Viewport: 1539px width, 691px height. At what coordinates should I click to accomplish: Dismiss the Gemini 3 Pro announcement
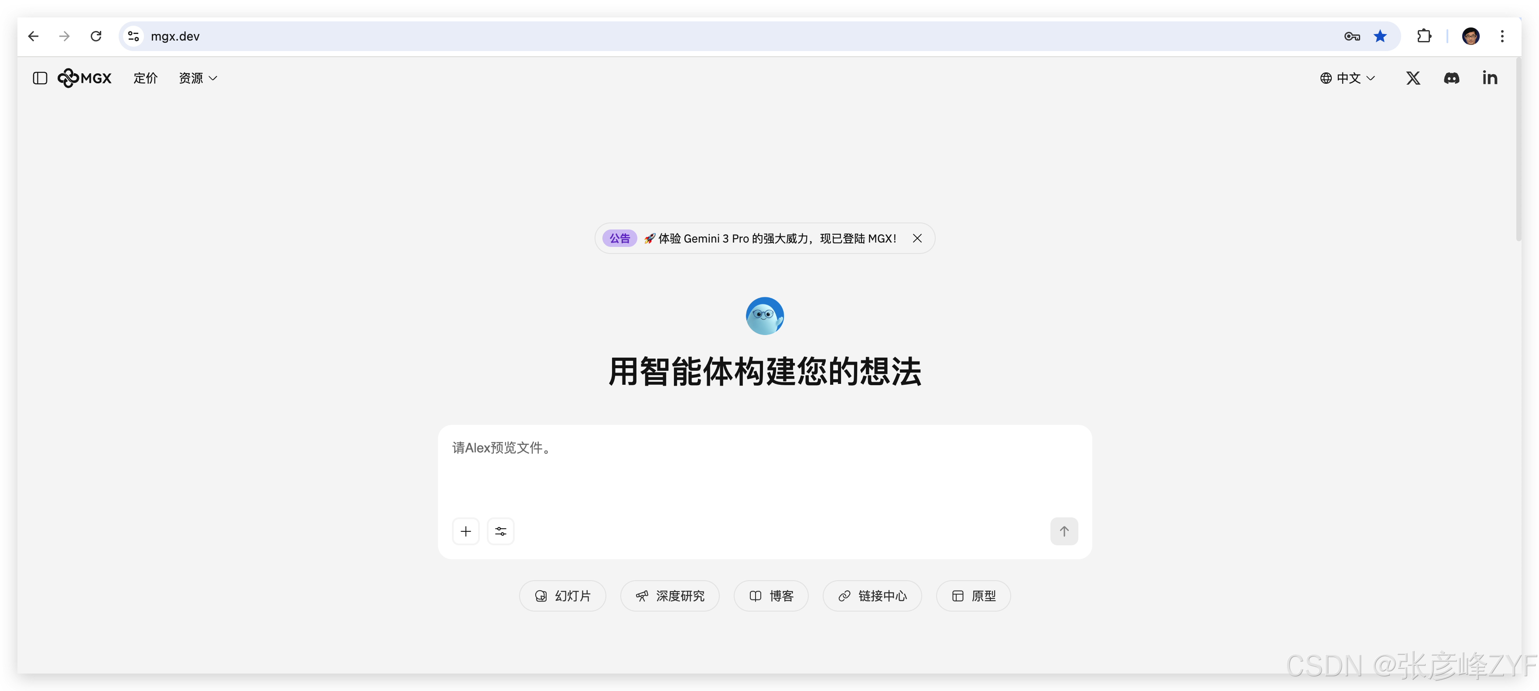click(x=917, y=238)
